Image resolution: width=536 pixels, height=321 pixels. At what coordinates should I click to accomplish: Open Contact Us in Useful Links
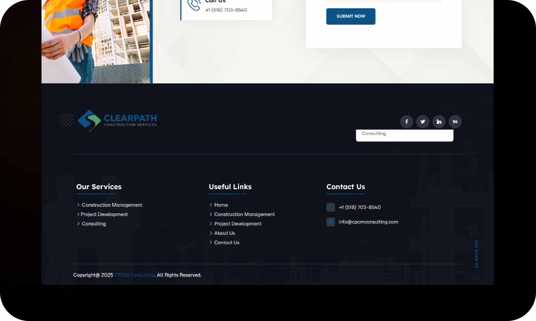tap(227, 242)
